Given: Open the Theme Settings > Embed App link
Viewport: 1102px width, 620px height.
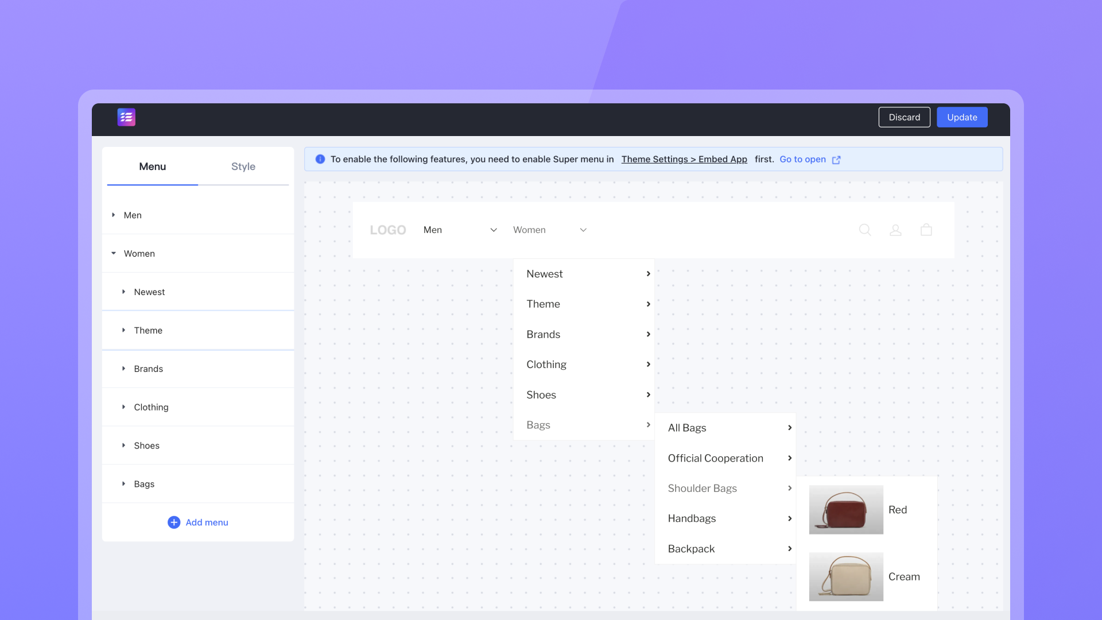Looking at the screenshot, I should tap(684, 160).
